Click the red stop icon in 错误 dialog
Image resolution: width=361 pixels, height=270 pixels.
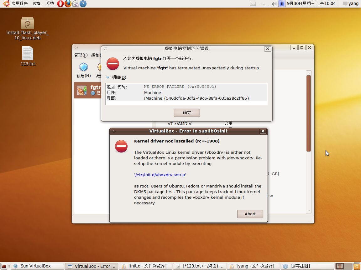pyautogui.click(x=113, y=64)
